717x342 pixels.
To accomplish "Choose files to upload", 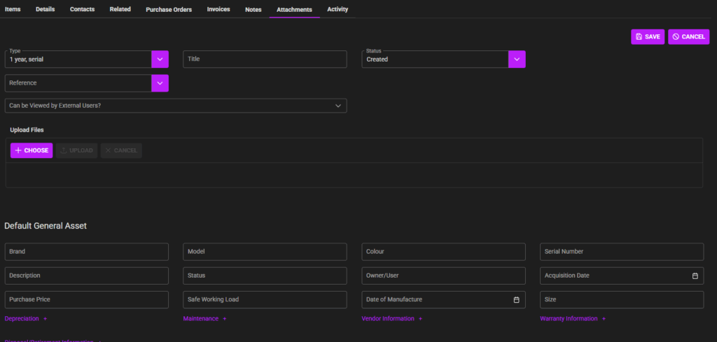I will (x=32, y=150).
